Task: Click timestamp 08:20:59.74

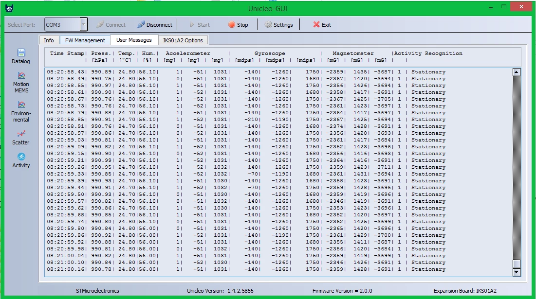Action: click(66, 222)
